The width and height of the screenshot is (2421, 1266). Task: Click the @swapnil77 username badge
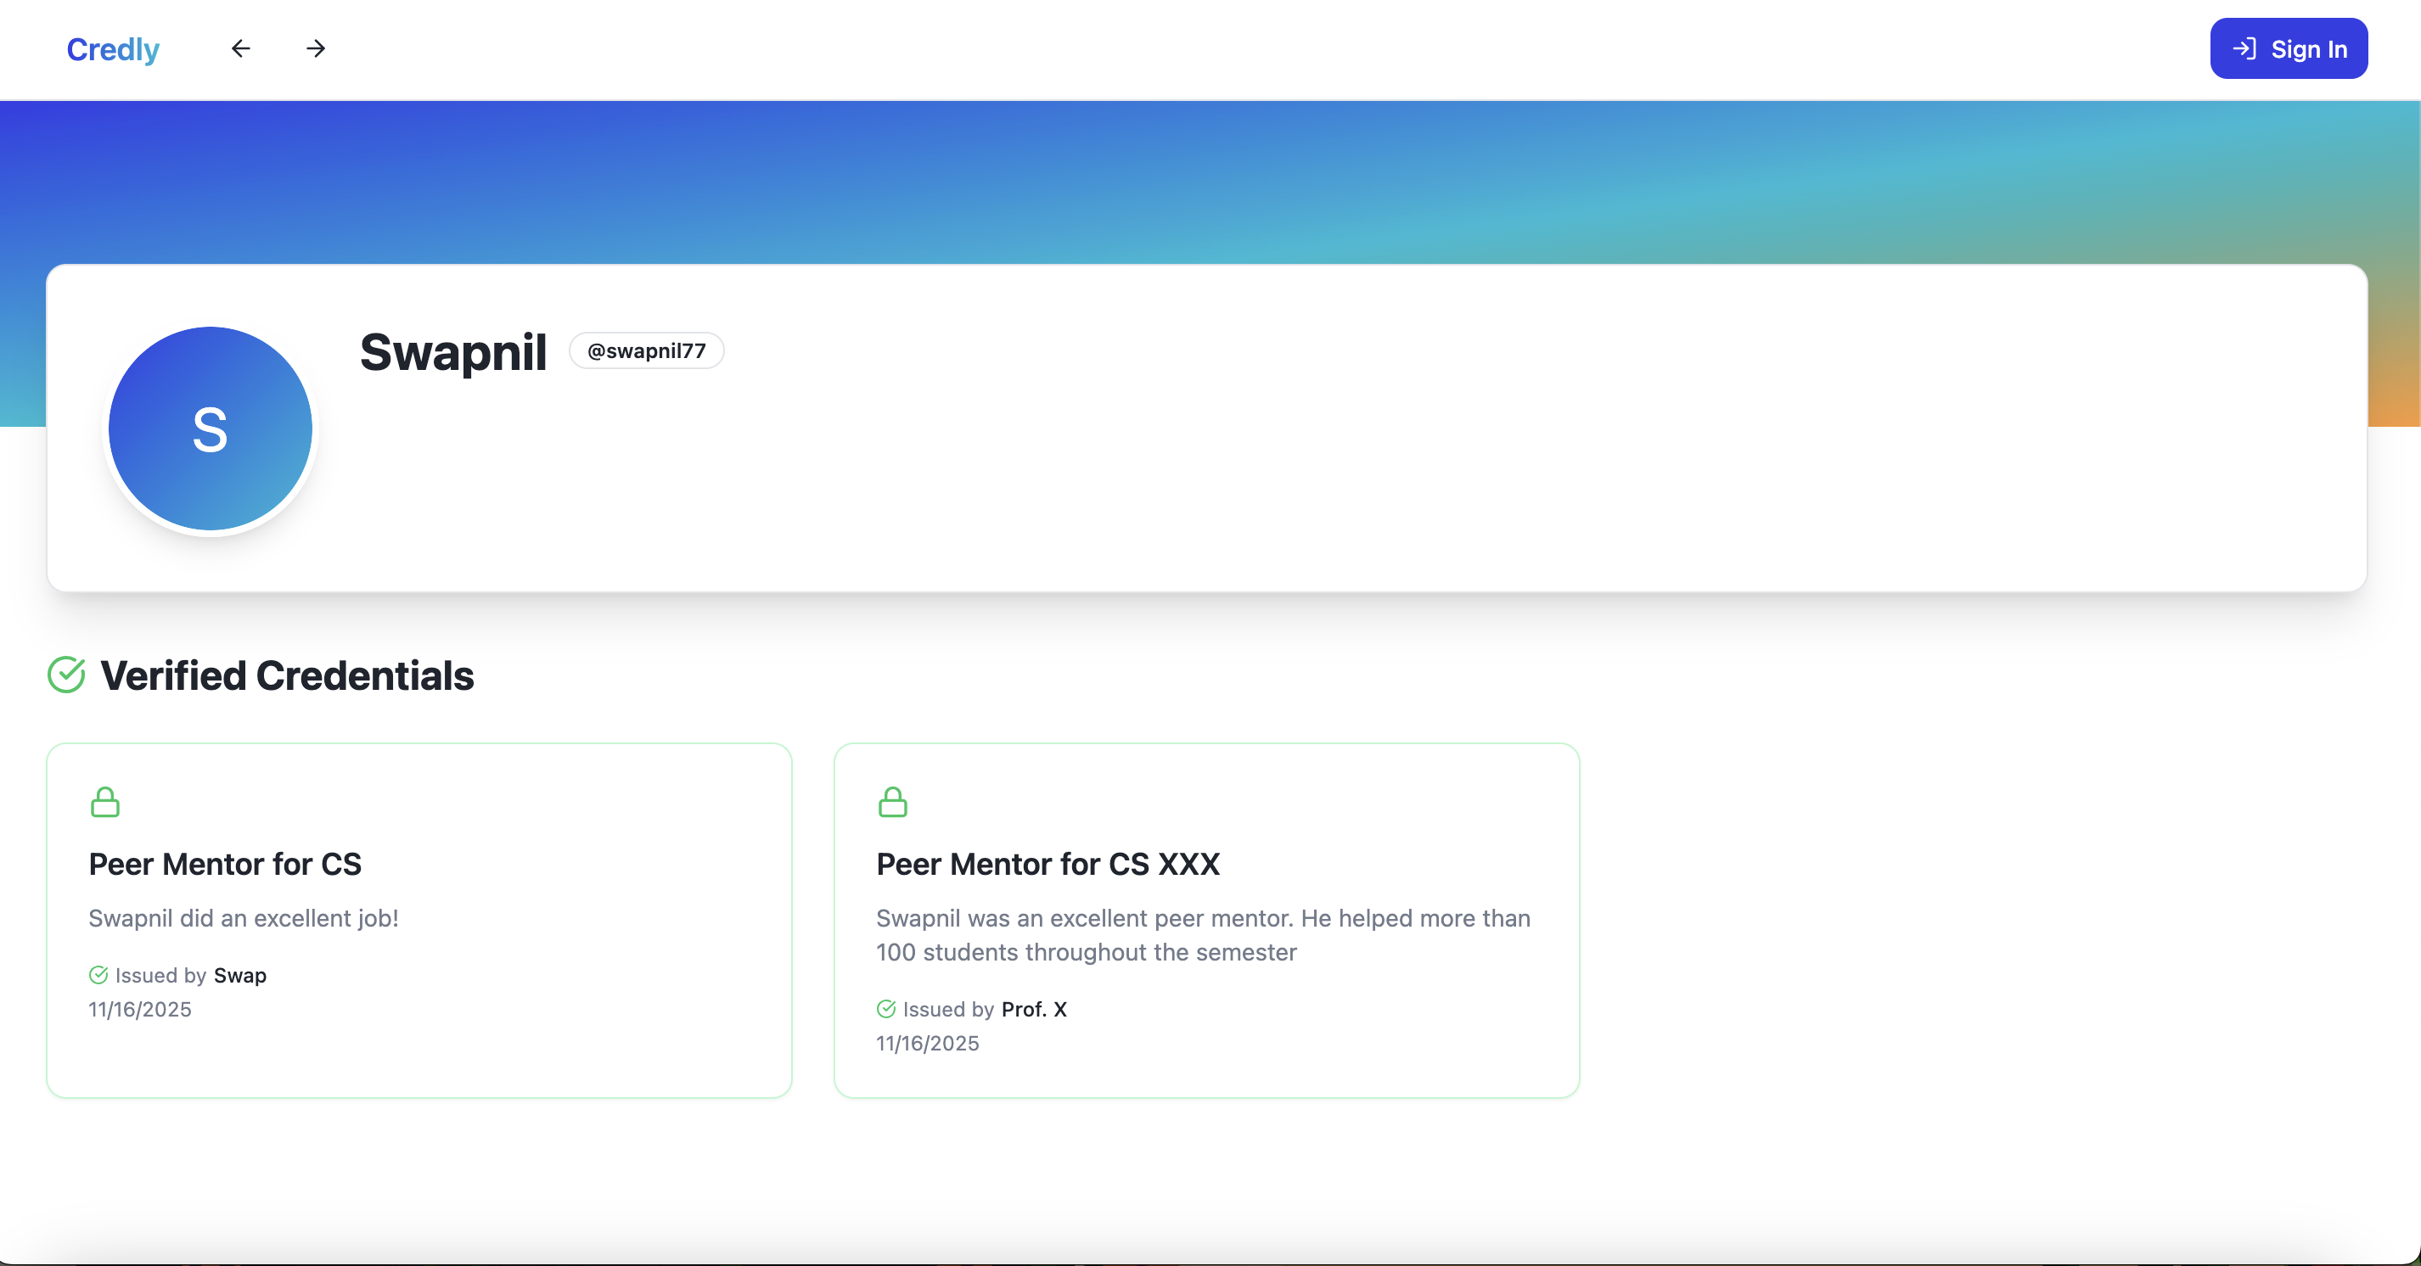click(647, 350)
